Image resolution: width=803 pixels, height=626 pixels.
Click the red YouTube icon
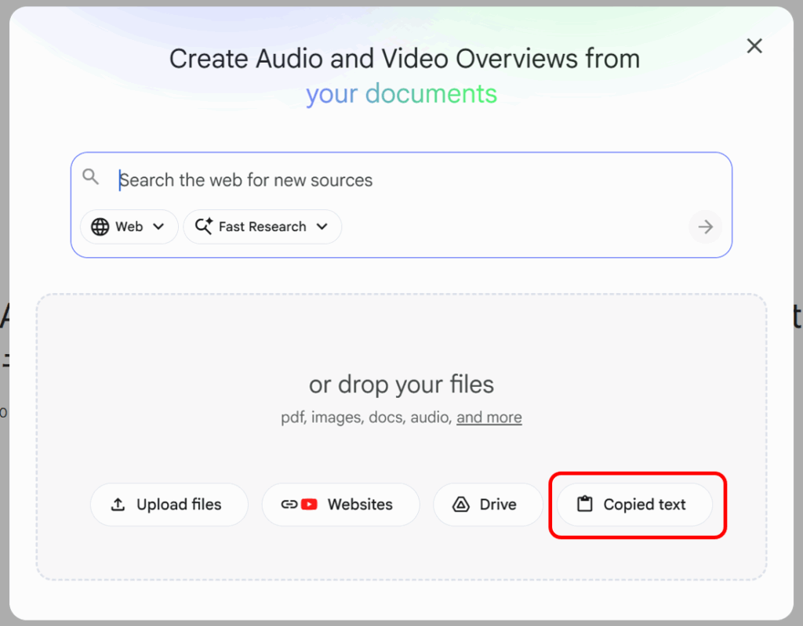pos(309,505)
